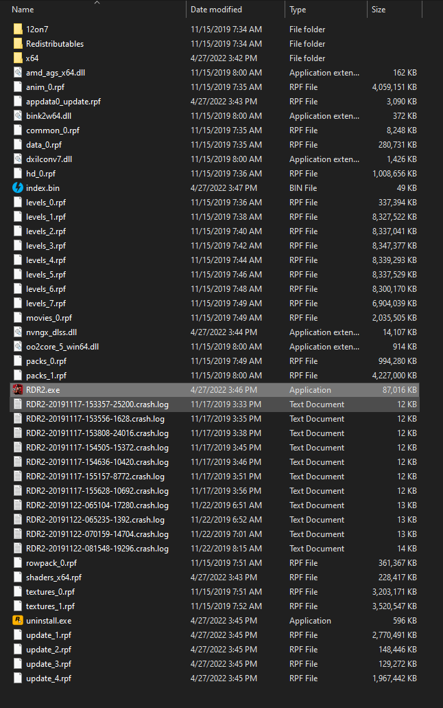Screen dimensions: 443x708
Task: Click the BIN File type entry
Action: pyautogui.click(x=303, y=188)
